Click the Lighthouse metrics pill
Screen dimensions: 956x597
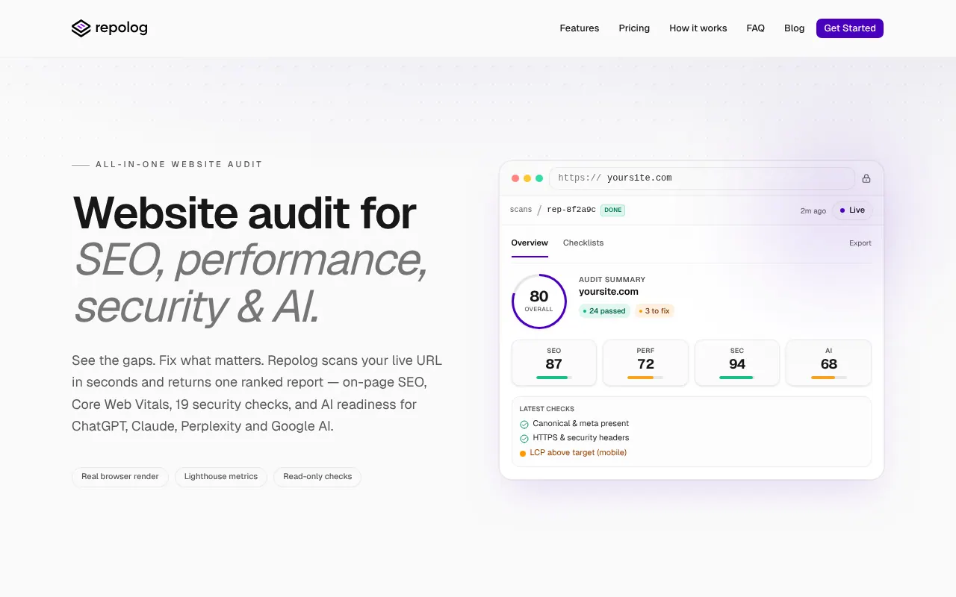[x=221, y=477]
